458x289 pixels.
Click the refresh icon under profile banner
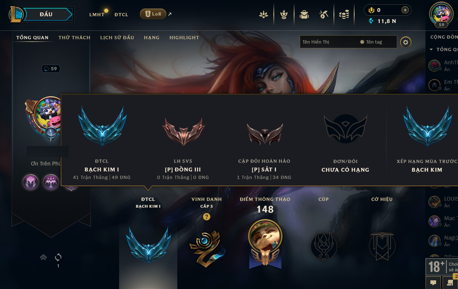coord(58,257)
